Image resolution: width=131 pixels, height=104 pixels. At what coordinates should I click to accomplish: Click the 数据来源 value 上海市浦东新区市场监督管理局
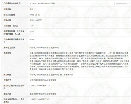tap(43, 94)
